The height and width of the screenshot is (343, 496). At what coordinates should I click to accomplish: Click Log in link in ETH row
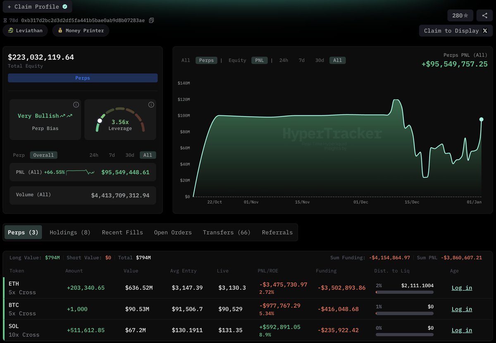pyautogui.click(x=462, y=288)
